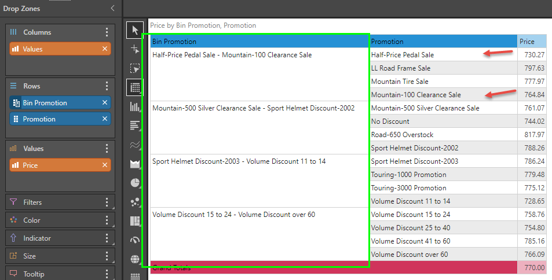Select the Mountain-100 Clearance Sale cell
Screen dimensions: 552x280
click(x=416, y=95)
